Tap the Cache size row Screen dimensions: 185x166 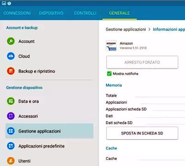tap(145, 158)
